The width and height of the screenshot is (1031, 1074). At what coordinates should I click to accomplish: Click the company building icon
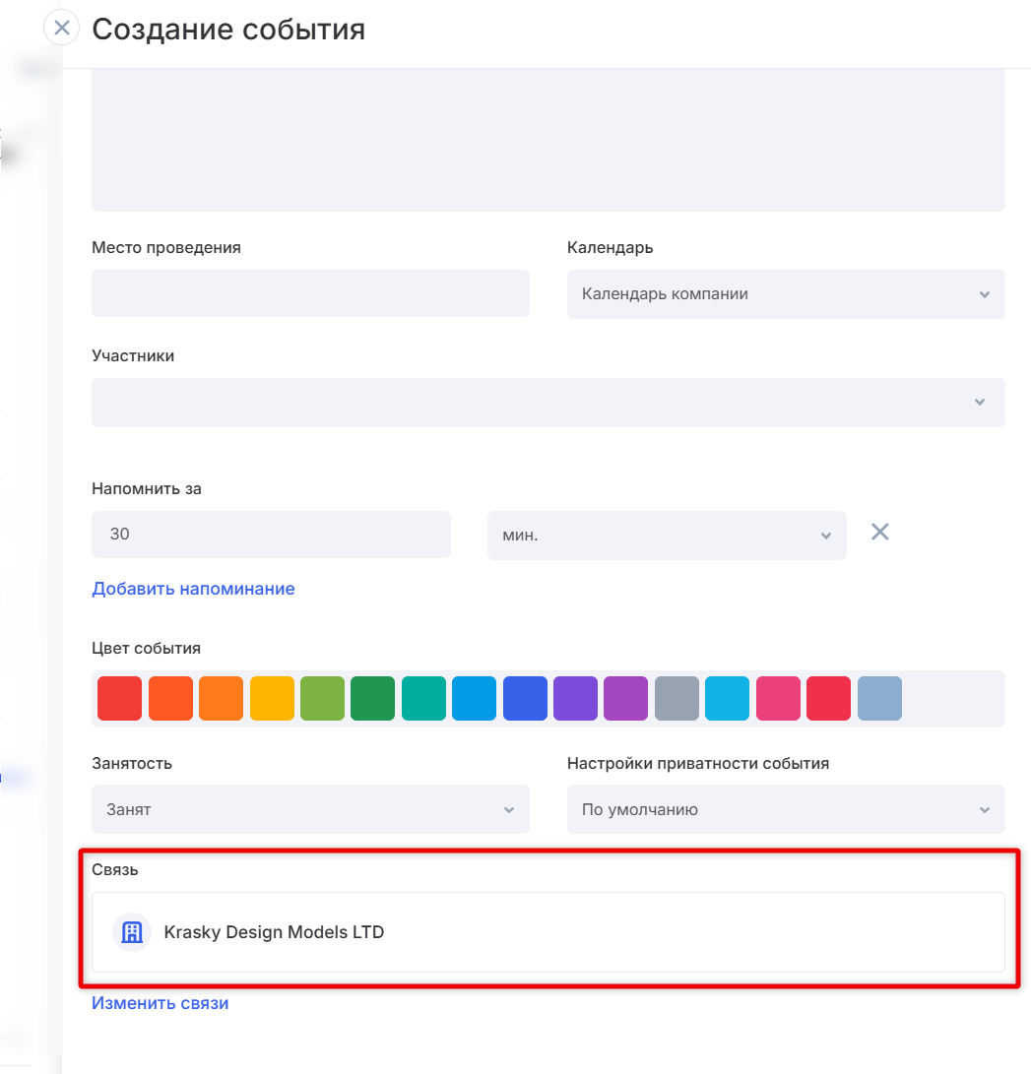[131, 932]
